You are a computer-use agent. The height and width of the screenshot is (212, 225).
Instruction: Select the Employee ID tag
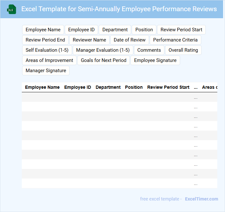[81, 30]
